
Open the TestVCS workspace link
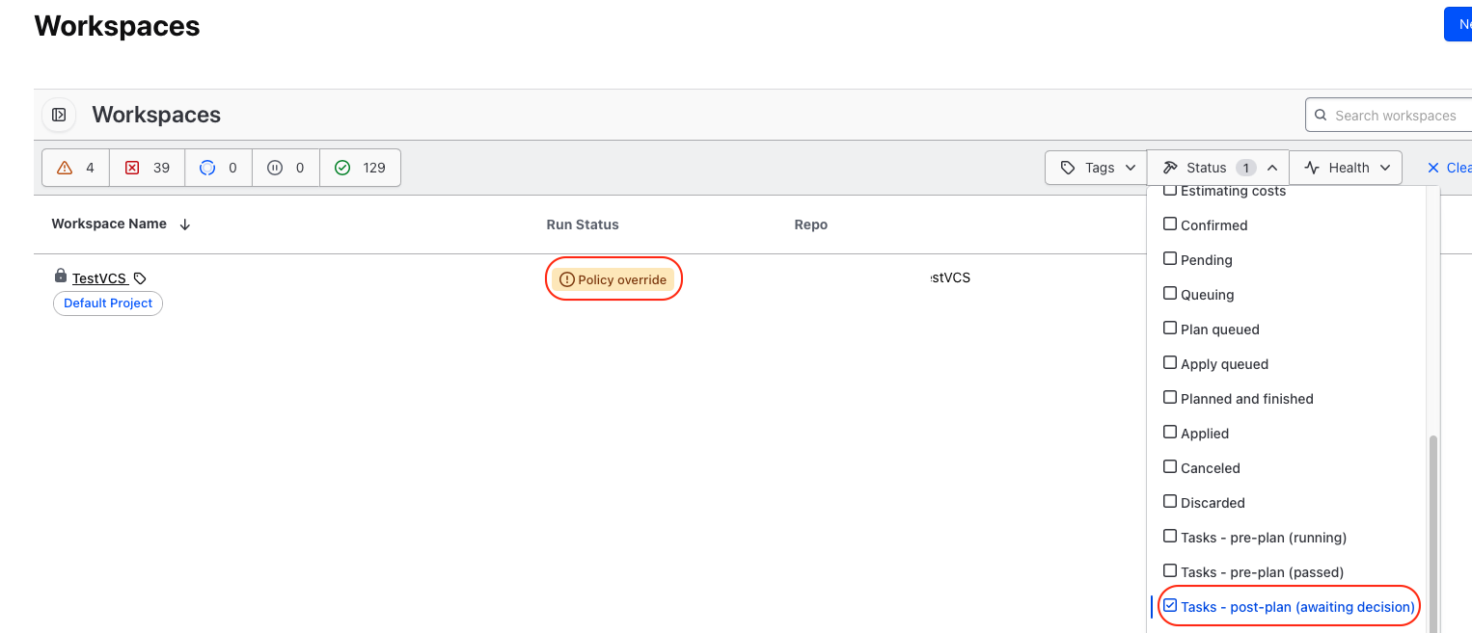pyautogui.click(x=99, y=278)
